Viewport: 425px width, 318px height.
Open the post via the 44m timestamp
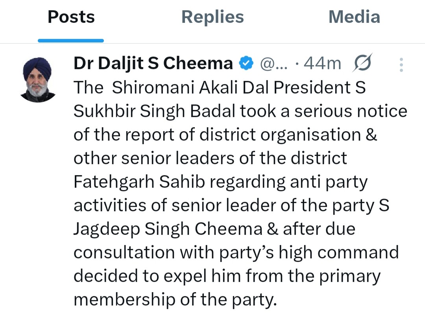[323, 64]
